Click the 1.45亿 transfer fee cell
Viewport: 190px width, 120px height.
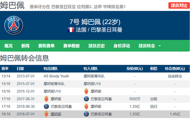coord(175,114)
